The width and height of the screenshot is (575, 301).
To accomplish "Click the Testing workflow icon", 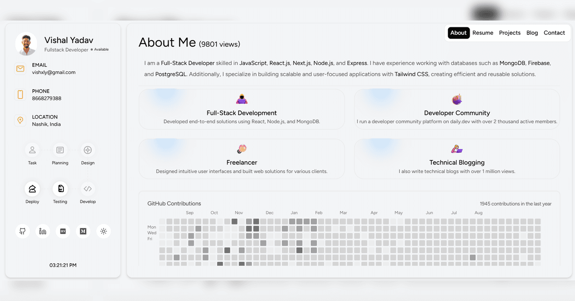I will click(60, 189).
